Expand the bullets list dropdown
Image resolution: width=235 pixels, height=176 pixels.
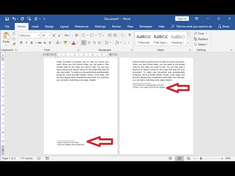(x=88, y=35)
